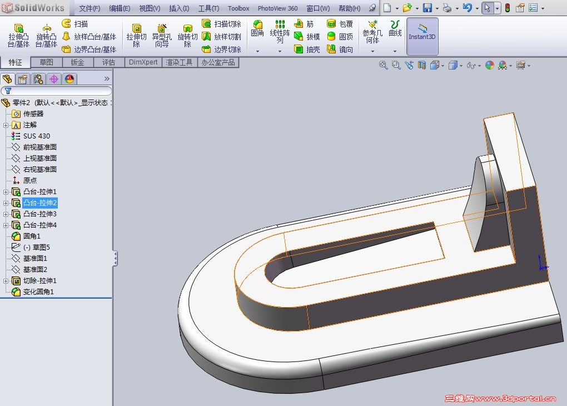Screen dimensions: 567x406
Task: Click the DisplayManager color sphere tab
Action: tap(69, 79)
